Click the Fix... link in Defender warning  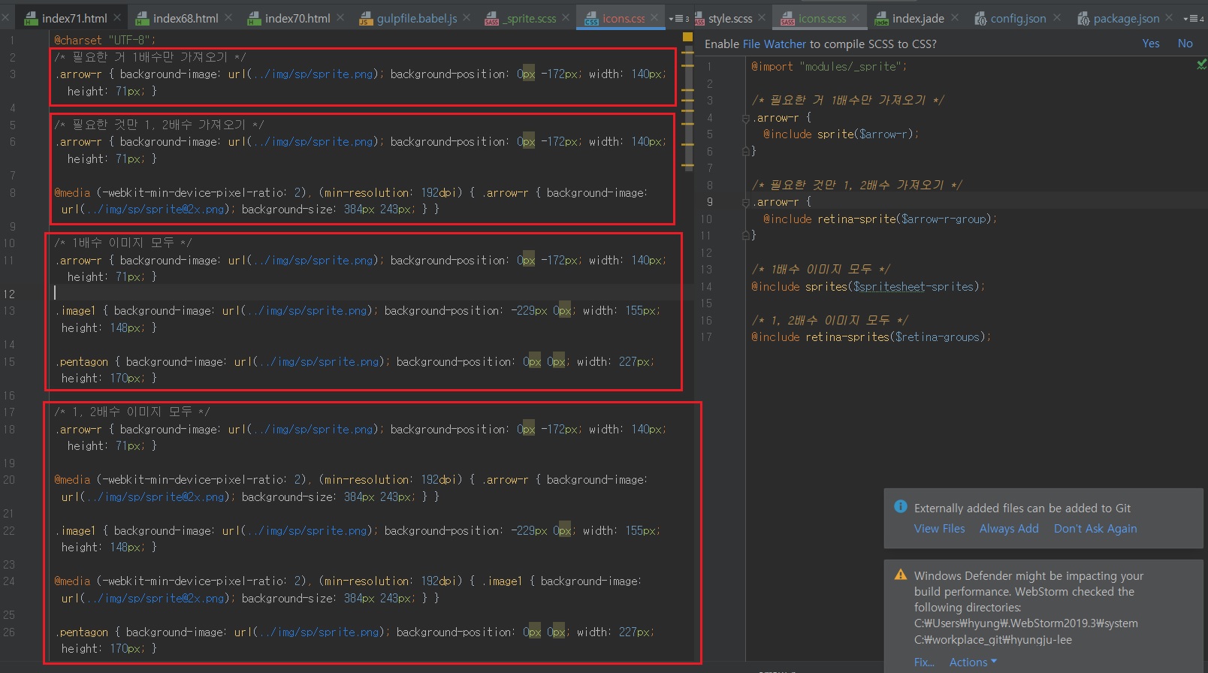pyautogui.click(x=924, y=662)
